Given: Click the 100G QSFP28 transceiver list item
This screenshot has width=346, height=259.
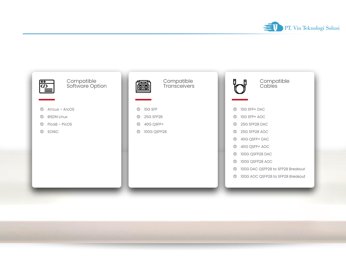Looking at the screenshot, I should pos(155,132).
